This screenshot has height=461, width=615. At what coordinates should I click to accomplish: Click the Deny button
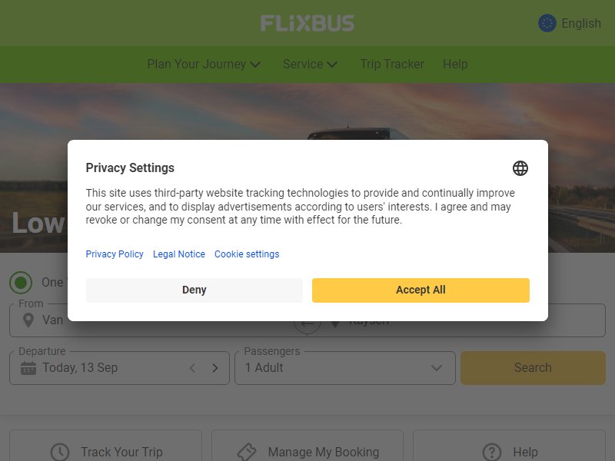pos(194,290)
